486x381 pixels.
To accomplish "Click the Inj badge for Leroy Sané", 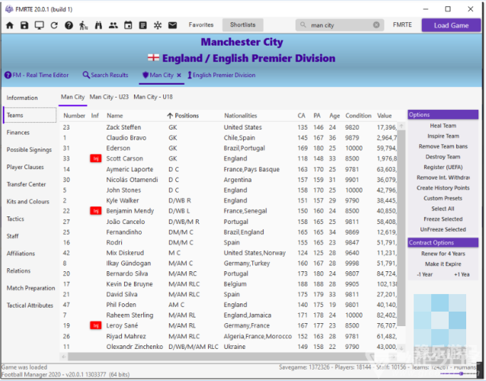I will click(x=96, y=325).
